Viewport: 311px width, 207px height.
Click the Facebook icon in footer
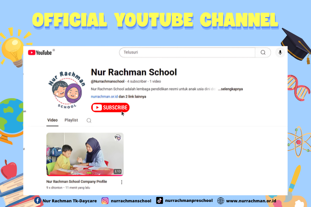(38, 200)
